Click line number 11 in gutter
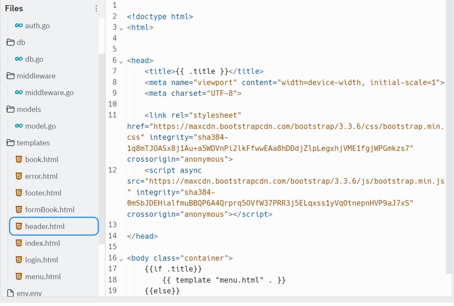Viewport: 454px width, 306px height. [x=112, y=115]
